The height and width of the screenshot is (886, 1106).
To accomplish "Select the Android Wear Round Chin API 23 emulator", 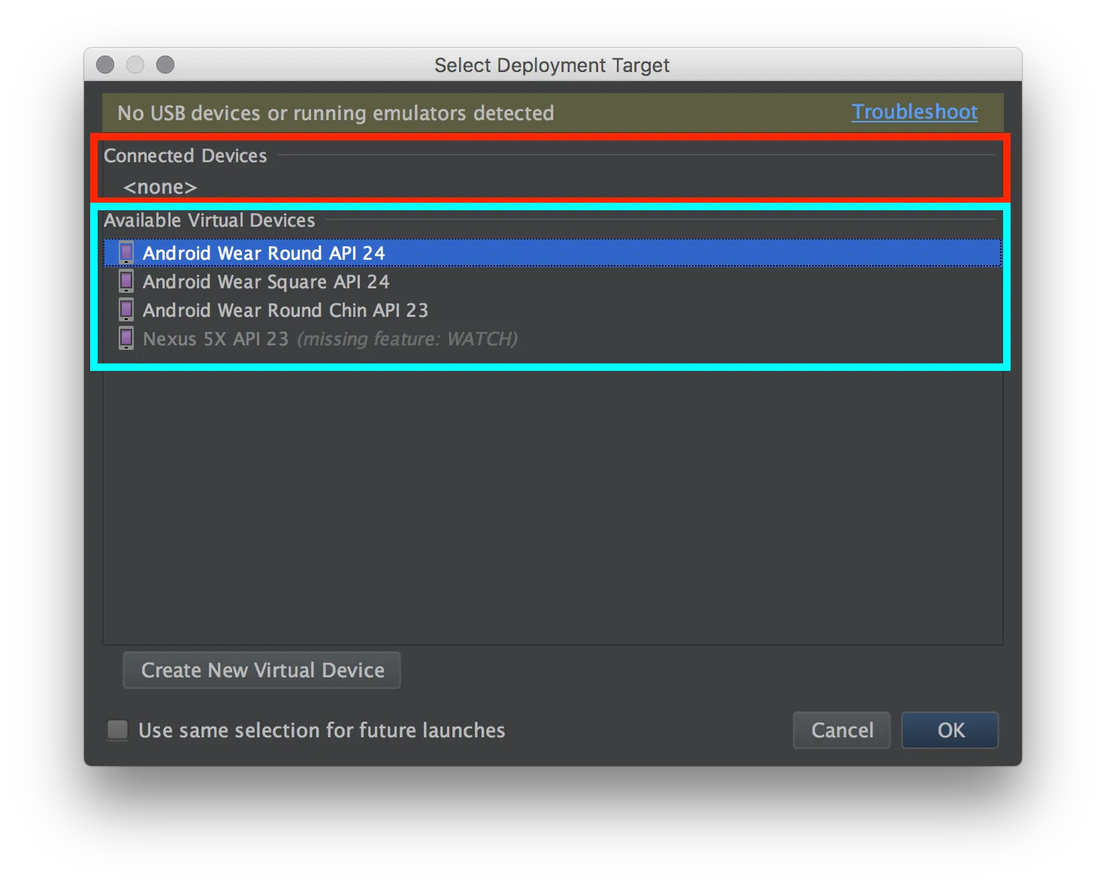I will pos(286,310).
